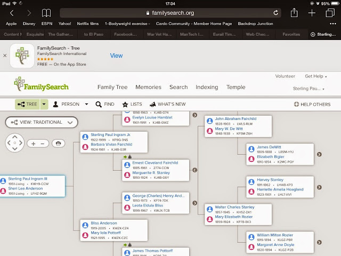
Task: Collapse Ernest Cleveland Fairchild ancestors arrow
Action: (x=195, y=170)
